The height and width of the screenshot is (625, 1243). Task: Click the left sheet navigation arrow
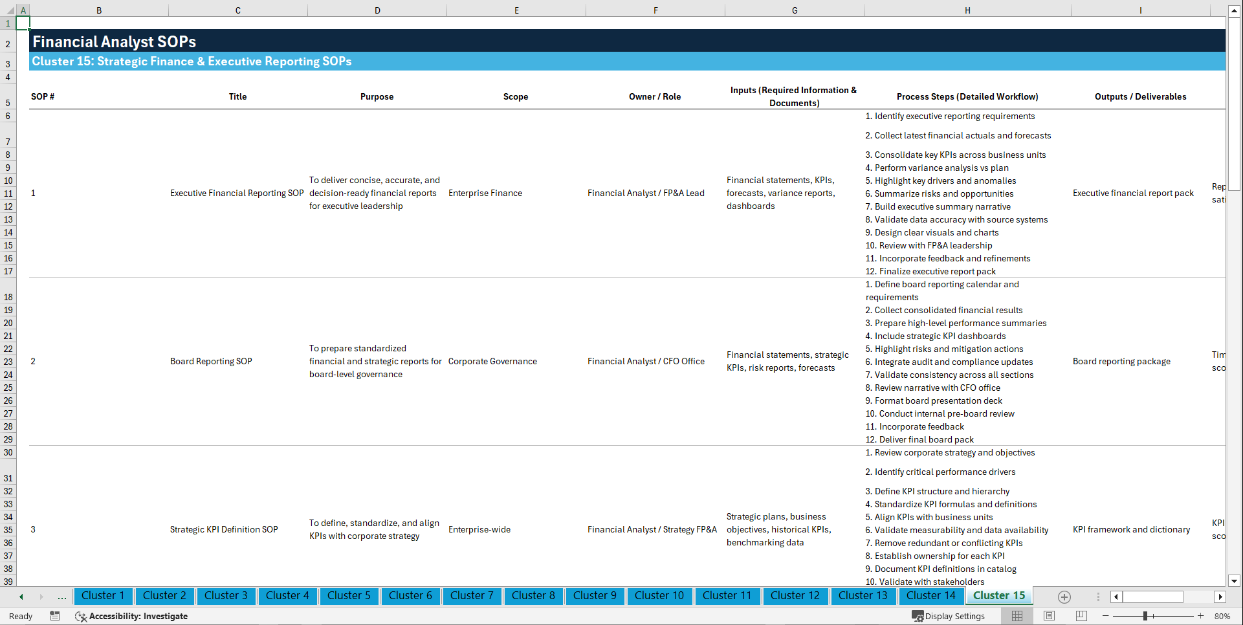[21, 597]
